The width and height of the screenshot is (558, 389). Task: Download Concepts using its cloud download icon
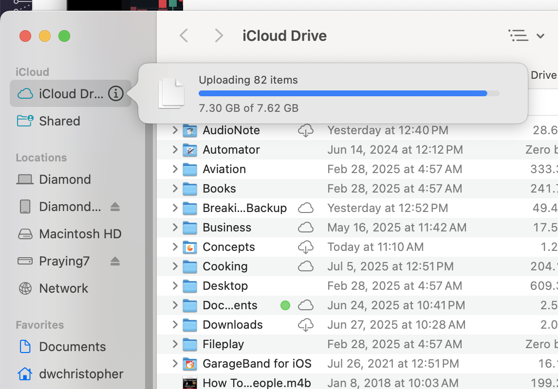coord(306,247)
